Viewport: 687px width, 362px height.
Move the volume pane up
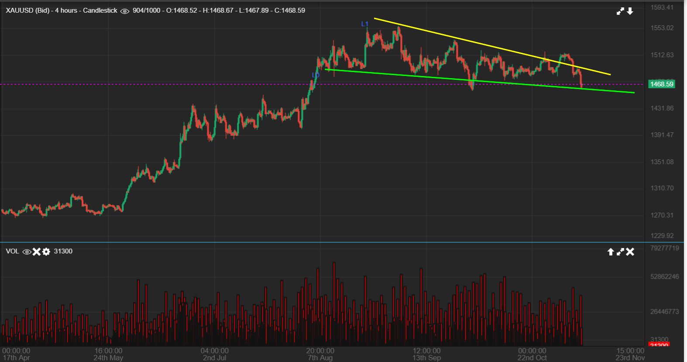[611, 252]
